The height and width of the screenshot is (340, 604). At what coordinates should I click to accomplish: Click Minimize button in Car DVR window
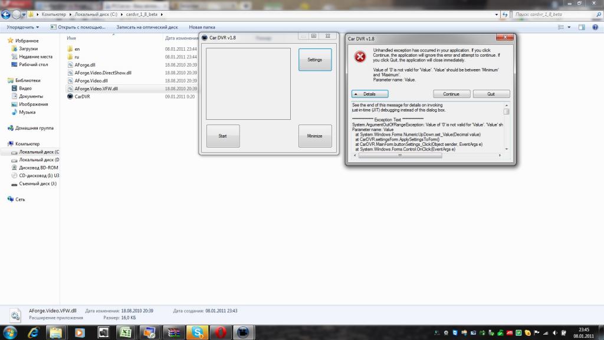point(315,136)
